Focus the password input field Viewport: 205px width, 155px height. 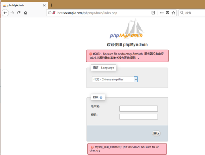[x=139, y=117]
